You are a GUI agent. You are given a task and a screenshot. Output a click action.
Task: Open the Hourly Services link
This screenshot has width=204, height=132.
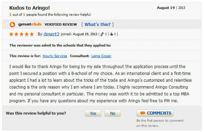[x=55, y=56]
